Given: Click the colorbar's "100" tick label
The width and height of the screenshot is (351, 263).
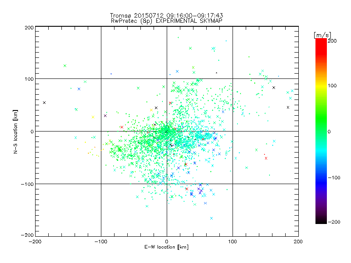Looking at the screenshot, I should [x=332, y=85].
